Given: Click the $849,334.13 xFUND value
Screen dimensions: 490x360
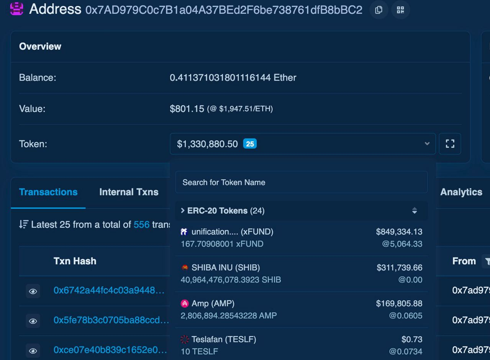Looking at the screenshot, I should [399, 232].
